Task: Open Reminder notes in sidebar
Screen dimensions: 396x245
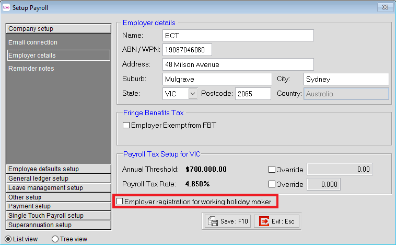Action: [31, 69]
